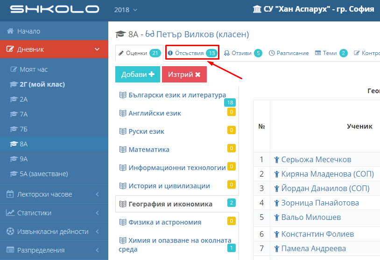This screenshot has width=380, height=260.
Task: Select Химия и опазване на околната среда
Action: [x=175, y=245]
